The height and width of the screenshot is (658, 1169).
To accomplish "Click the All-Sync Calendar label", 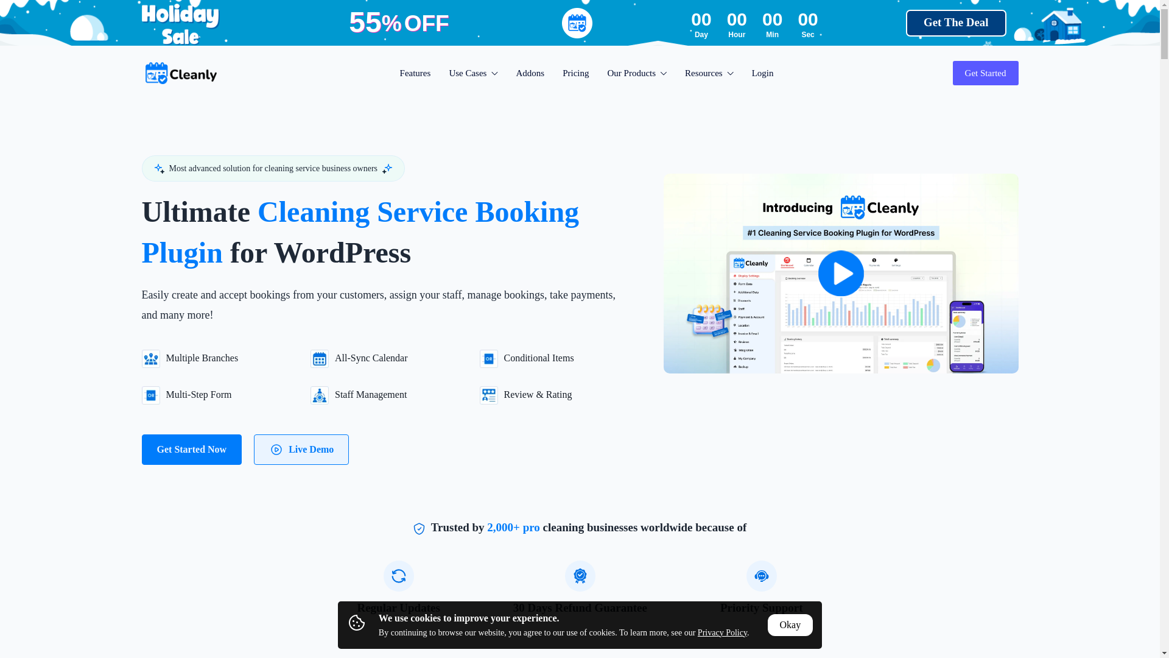I will (x=371, y=358).
